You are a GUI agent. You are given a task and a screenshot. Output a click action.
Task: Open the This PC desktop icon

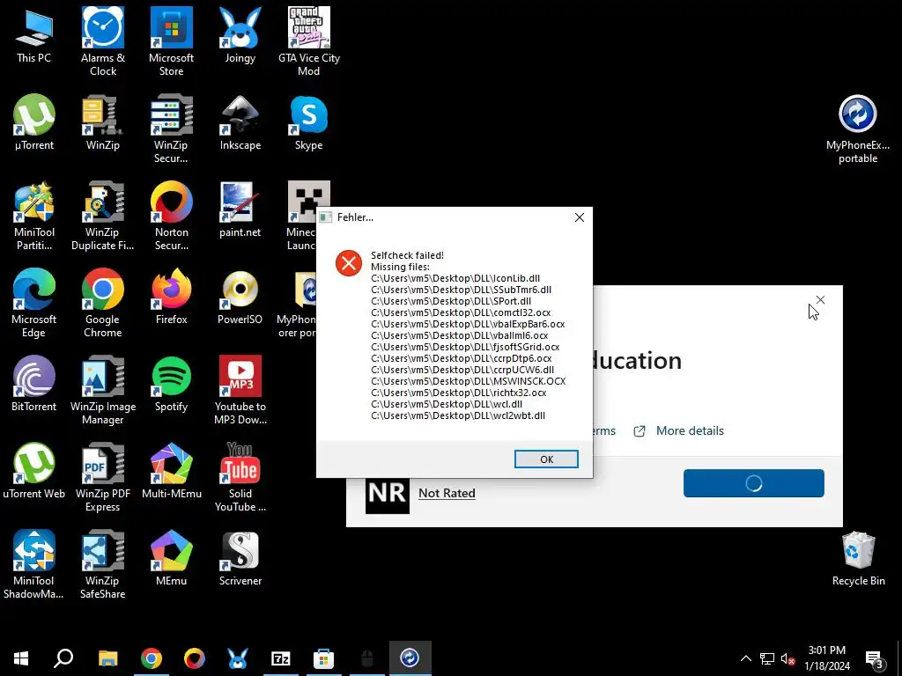click(x=34, y=34)
